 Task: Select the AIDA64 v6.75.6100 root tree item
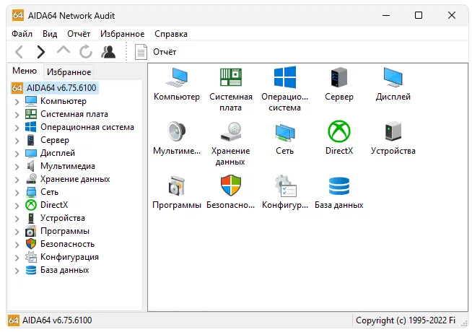pos(55,88)
